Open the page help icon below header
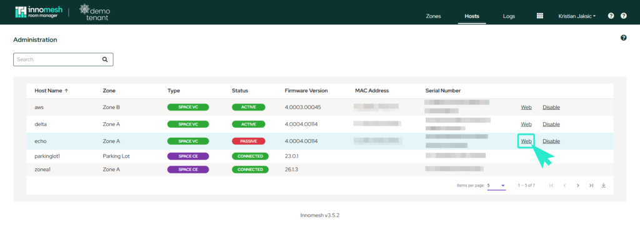The width and height of the screenshot is (640, 242). [623, 38]
